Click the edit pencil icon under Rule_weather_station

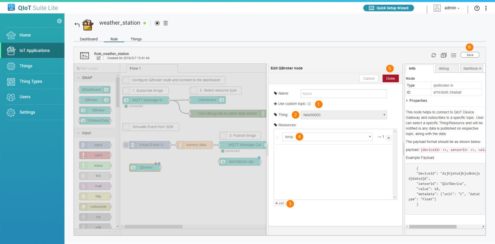pyautogui.click(x=99, y=58)
